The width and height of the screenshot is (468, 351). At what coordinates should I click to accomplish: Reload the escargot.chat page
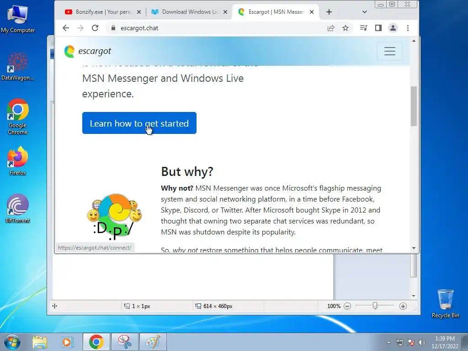[x=95, y=28]
